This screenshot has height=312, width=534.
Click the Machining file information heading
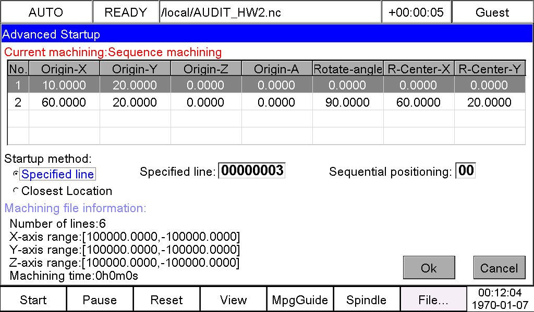tap(75, 208)
